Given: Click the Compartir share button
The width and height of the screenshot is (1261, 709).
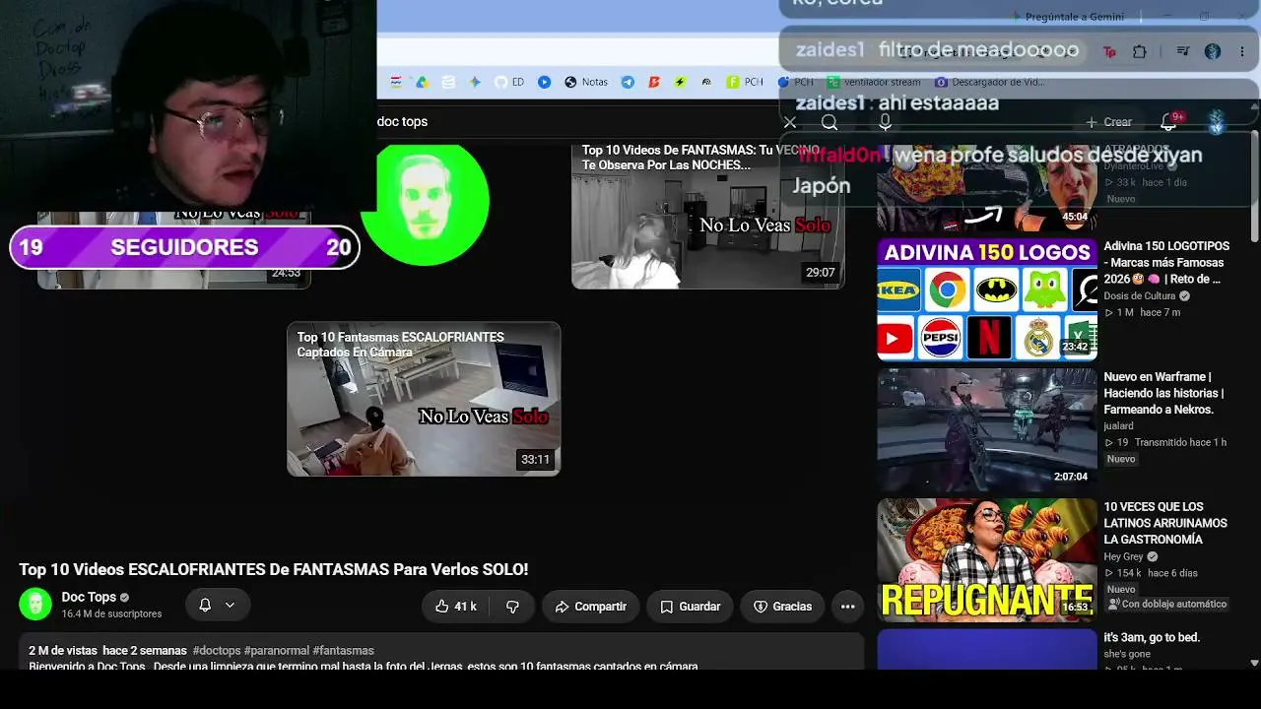Looking at the screenshot, I should click(591, 607).
